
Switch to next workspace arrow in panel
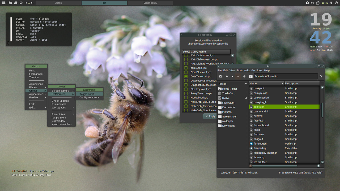click(x=32, y=3)
